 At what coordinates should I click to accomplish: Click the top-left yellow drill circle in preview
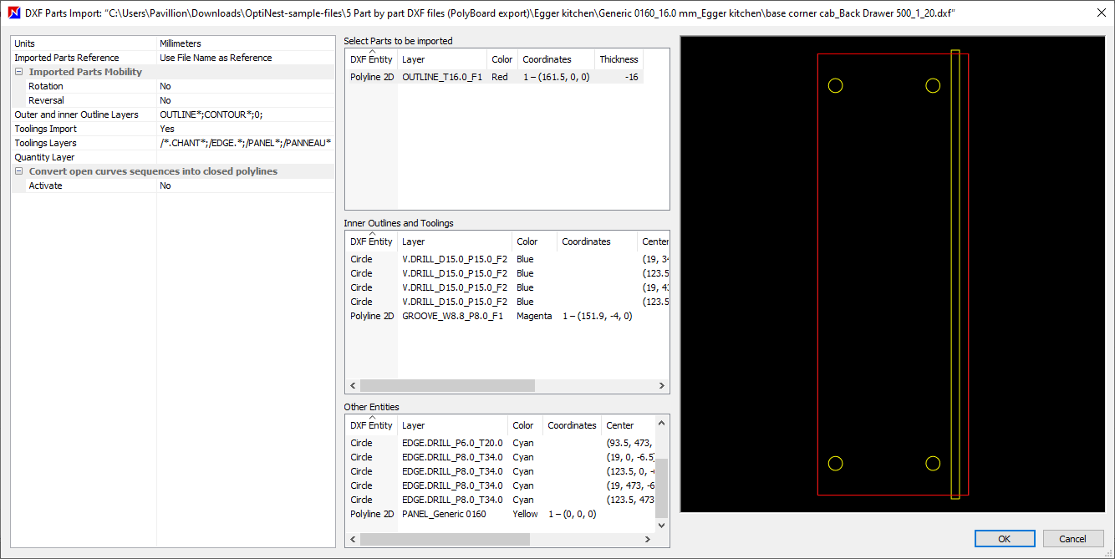tap(835, 85)
